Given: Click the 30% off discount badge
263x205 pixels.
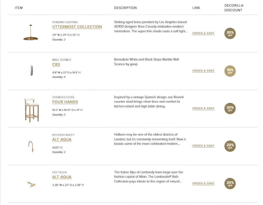Looking at the screenshot, I should pos(230,109).
